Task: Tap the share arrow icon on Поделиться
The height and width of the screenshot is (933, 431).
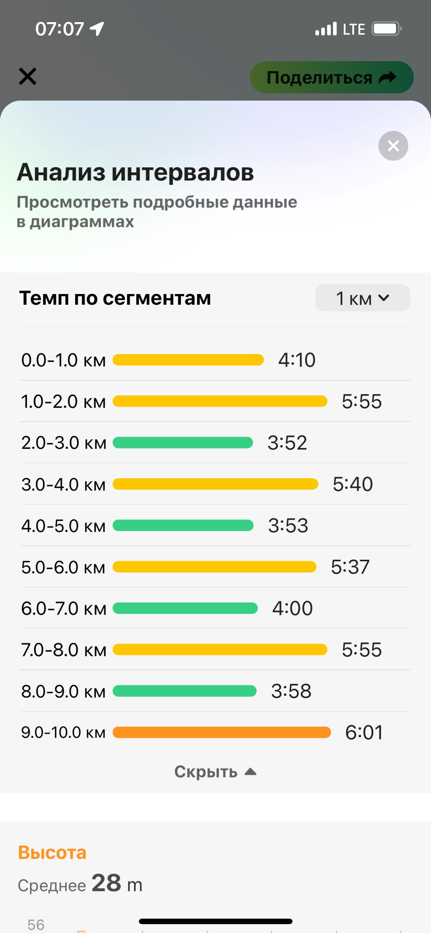Action: pyautogui.click(x=388, y=77)
